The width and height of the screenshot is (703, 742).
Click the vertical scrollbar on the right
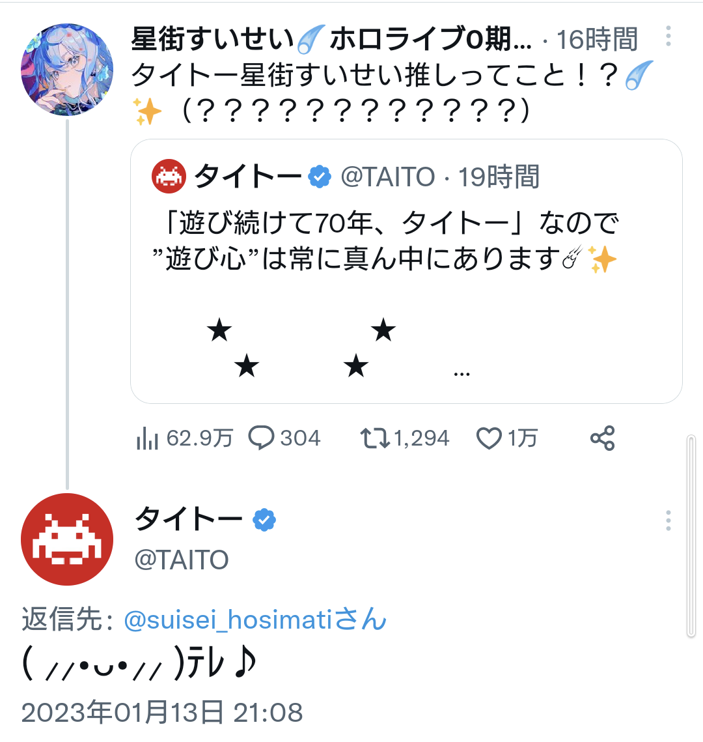point(691,535)
